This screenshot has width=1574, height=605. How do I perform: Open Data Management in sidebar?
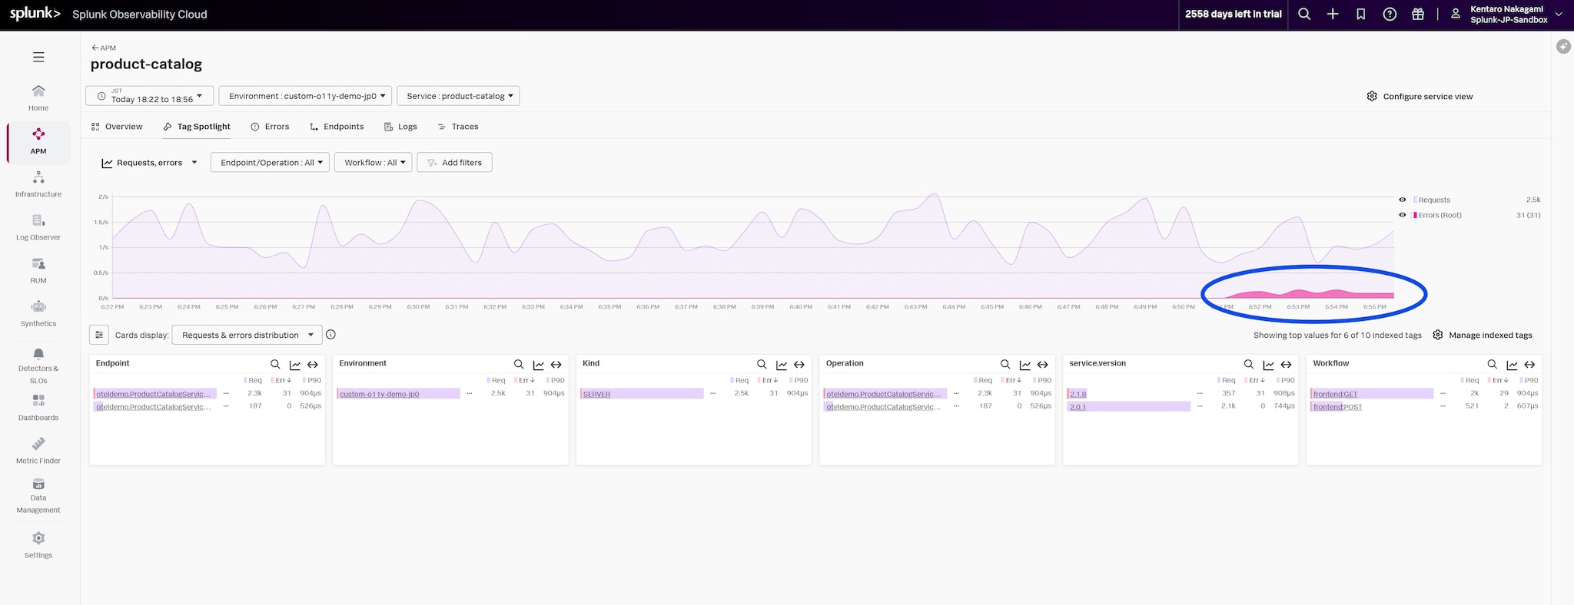coord(38,496)
